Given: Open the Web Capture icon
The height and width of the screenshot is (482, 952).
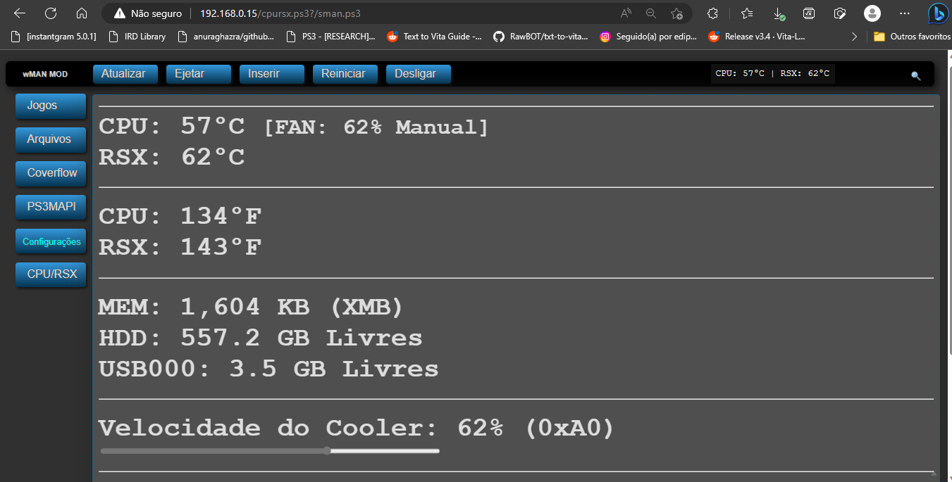Looking at the screenshot, I should point(839,13).
